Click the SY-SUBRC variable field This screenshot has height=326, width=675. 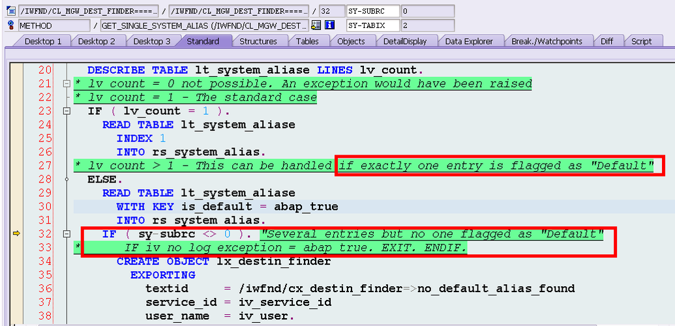pos(372,11)
